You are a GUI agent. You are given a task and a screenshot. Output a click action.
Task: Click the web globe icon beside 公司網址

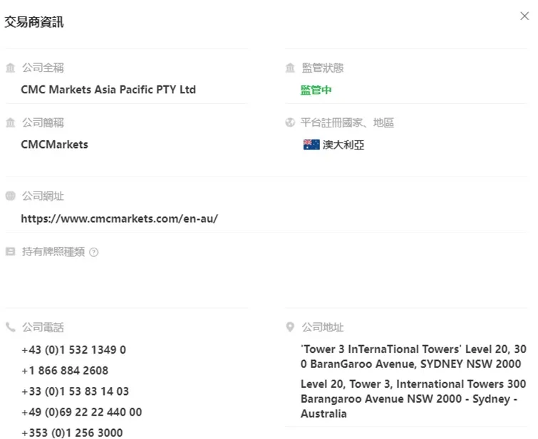point(10,196)
